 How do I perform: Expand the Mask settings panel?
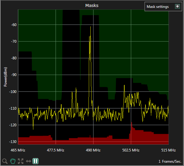[x=177, y=7]
